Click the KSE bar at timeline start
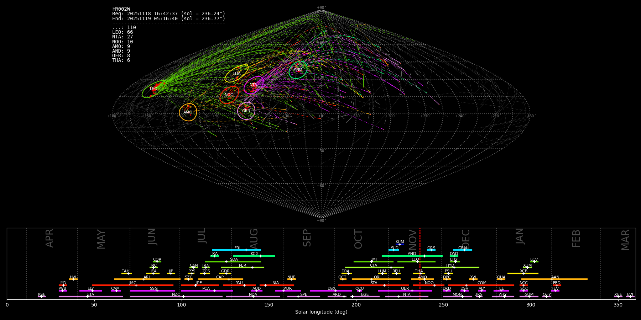Image resolution: width=641 pixels, height=320 pixels. [42, 297]
